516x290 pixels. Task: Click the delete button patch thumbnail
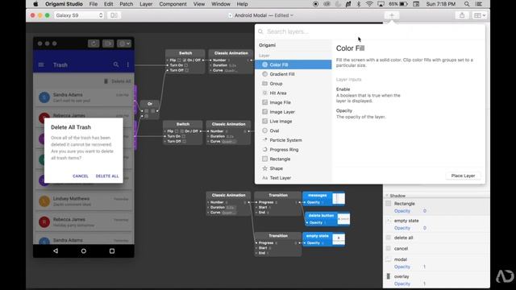pos(343,219)
